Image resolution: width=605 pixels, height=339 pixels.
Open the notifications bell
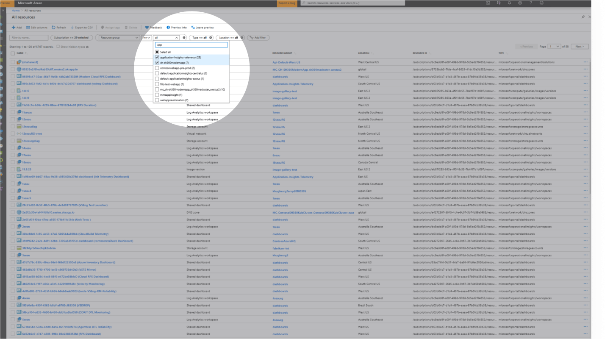pyautogui.click(x=509, y=3)
